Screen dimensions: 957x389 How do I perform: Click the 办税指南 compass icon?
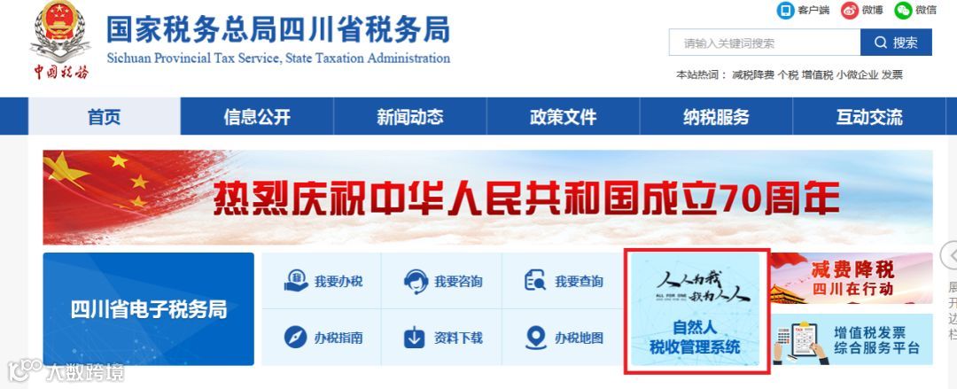pos(295,337)
